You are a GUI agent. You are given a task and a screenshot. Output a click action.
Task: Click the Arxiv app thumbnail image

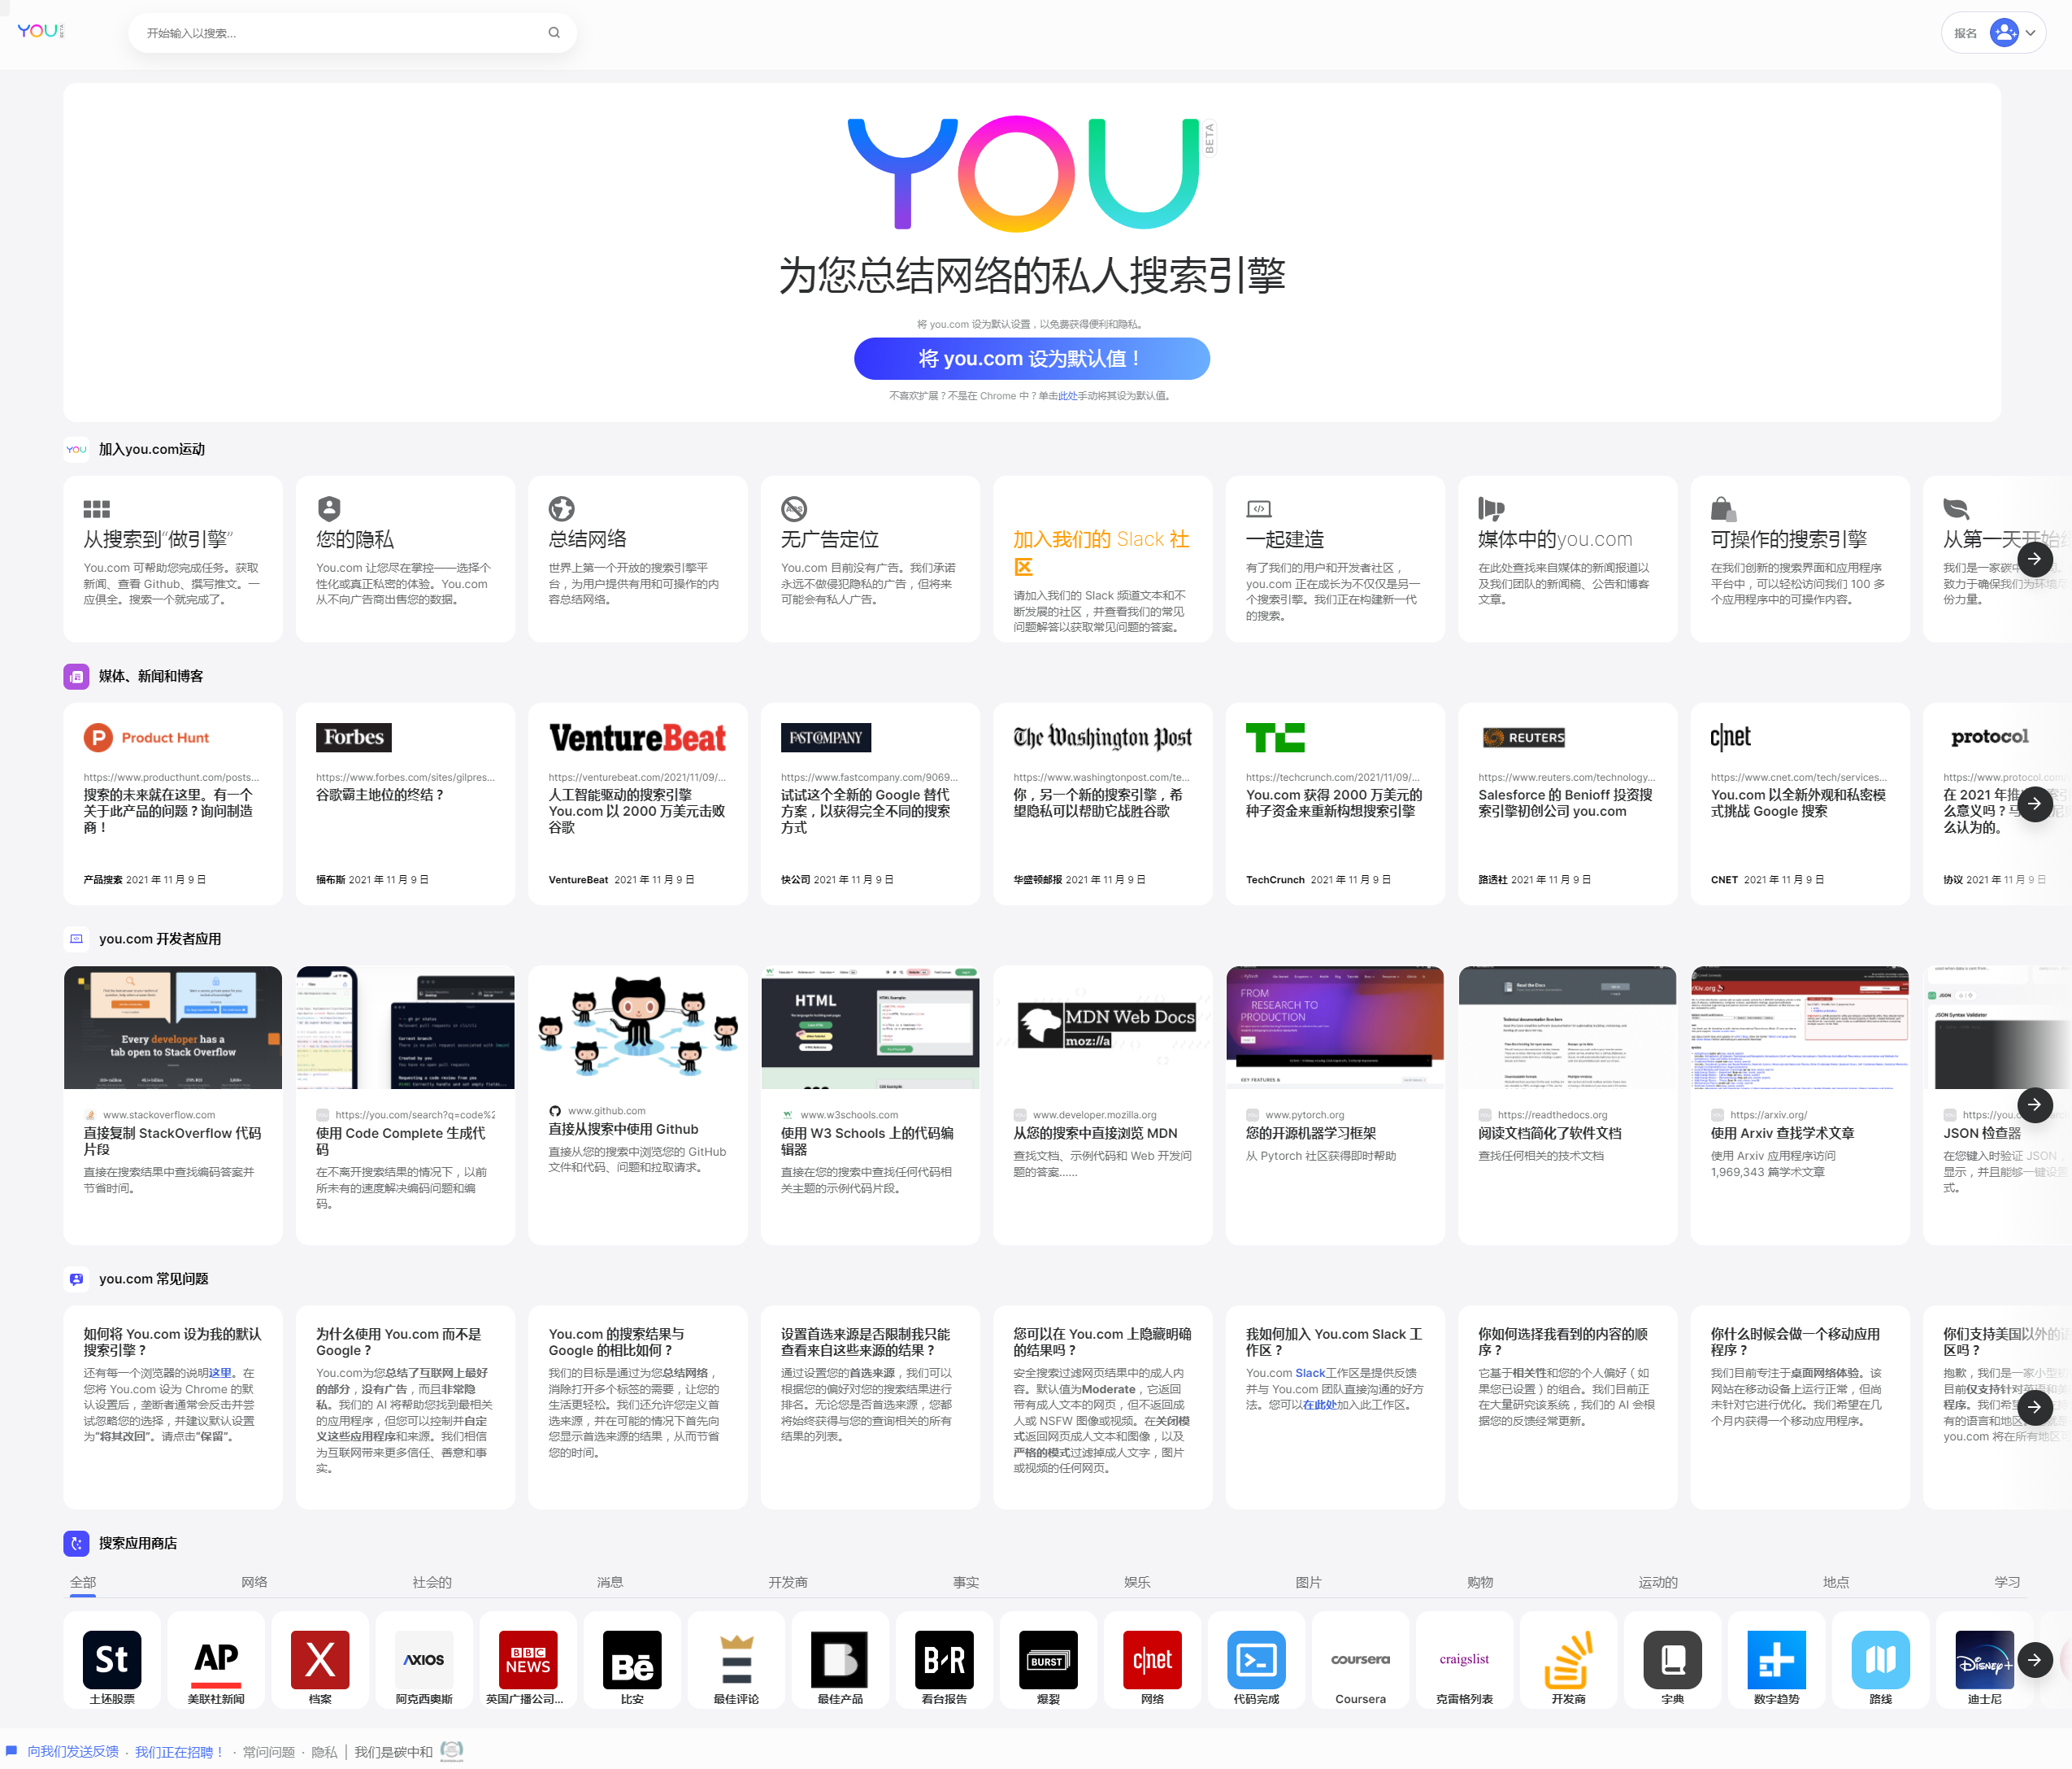(1800, 1027)
